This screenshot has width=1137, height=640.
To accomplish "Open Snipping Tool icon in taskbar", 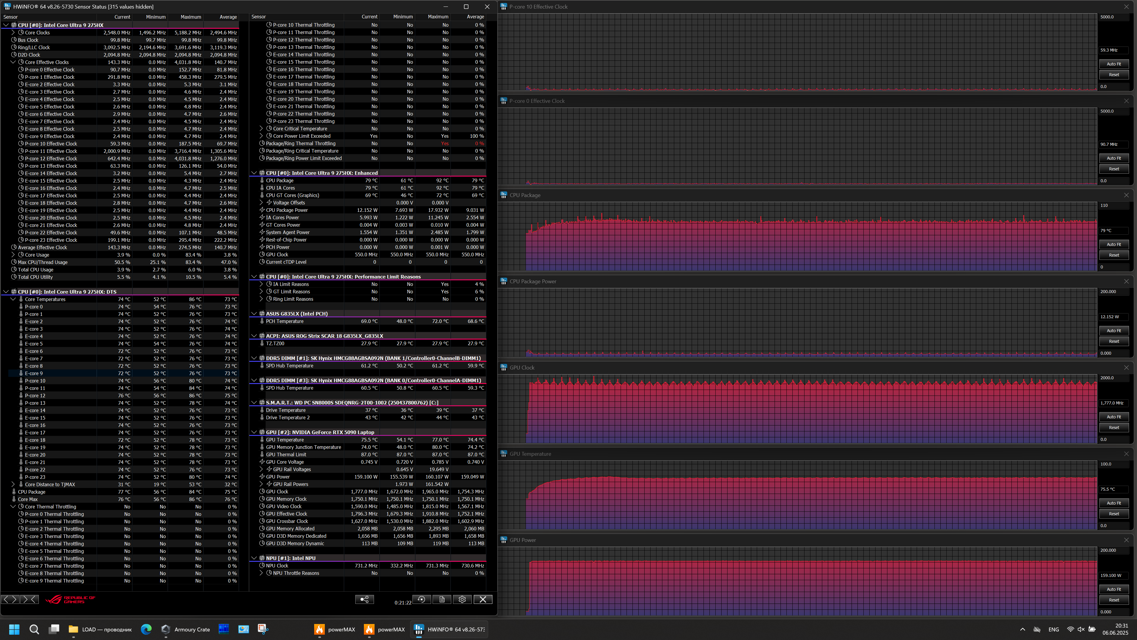I will (263, 629).
